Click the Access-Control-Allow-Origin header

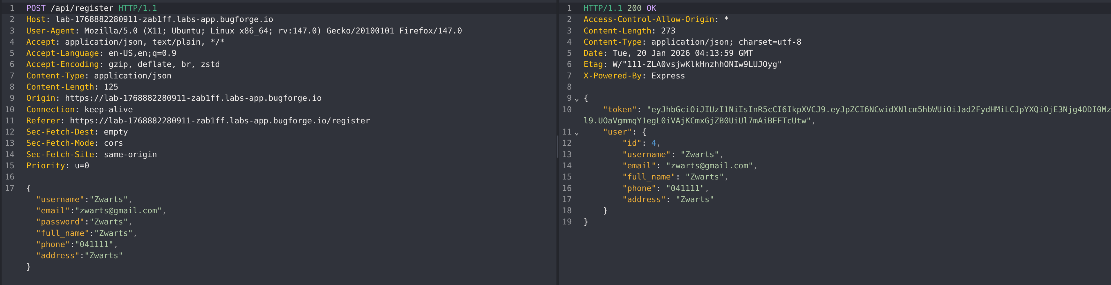[655, 19]
